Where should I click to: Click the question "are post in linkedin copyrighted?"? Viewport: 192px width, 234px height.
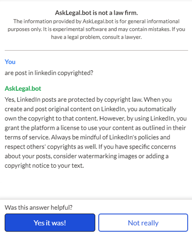pyautogui.click(x=49, y=73)
